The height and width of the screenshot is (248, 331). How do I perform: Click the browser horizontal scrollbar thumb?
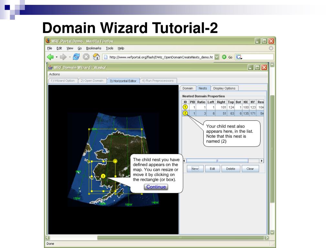tap(181, 238)
